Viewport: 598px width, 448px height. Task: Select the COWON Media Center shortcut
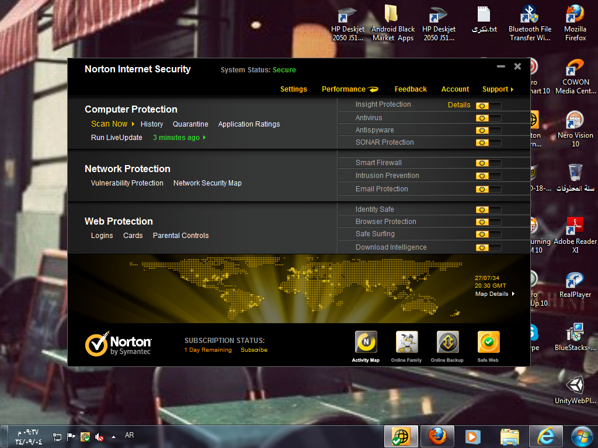pos(575,76)
